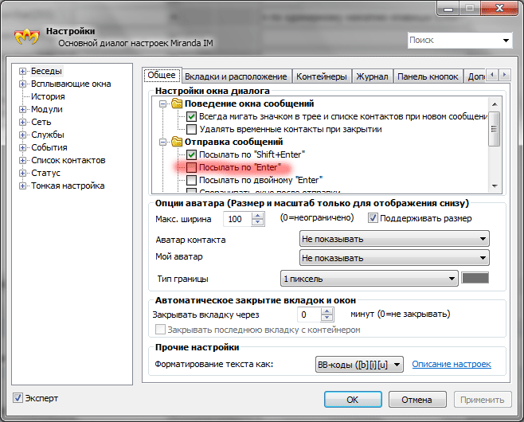Expand the Модули tree node

tap(22, 109)
